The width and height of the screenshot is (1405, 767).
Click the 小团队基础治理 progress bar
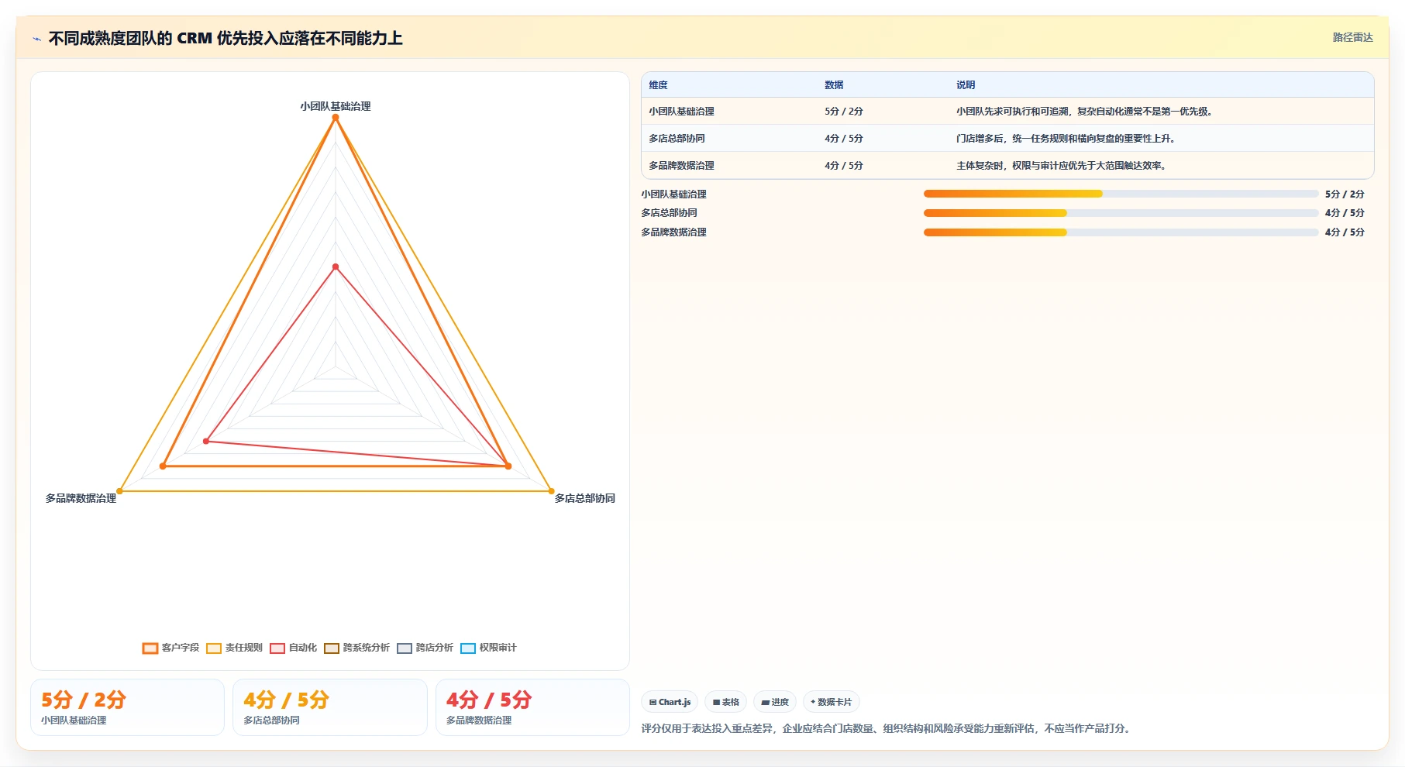tap(1121, 194)
